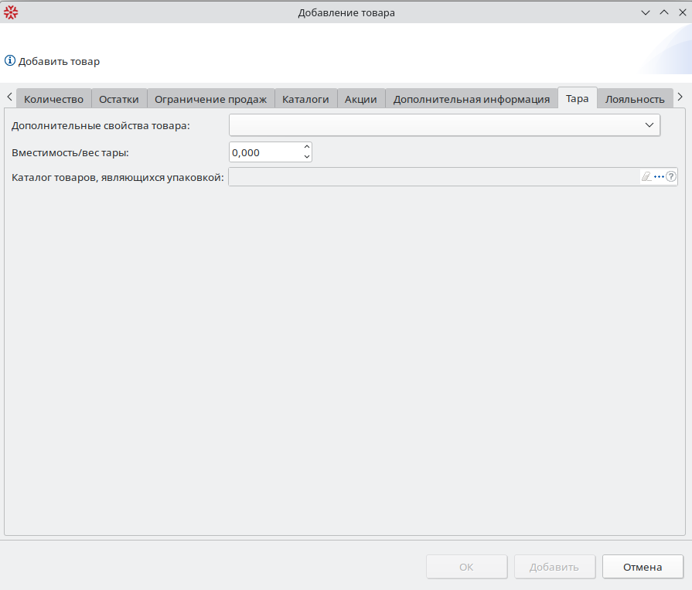Click the red snowflake application icon
The height and width of the screenshot is (590, 692).
11,12
